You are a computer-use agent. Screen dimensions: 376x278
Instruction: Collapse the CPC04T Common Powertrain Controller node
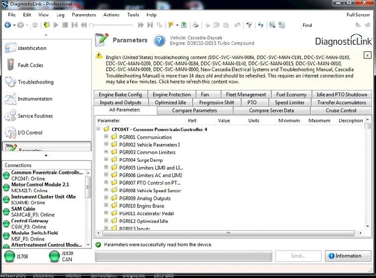coord(99,129)
